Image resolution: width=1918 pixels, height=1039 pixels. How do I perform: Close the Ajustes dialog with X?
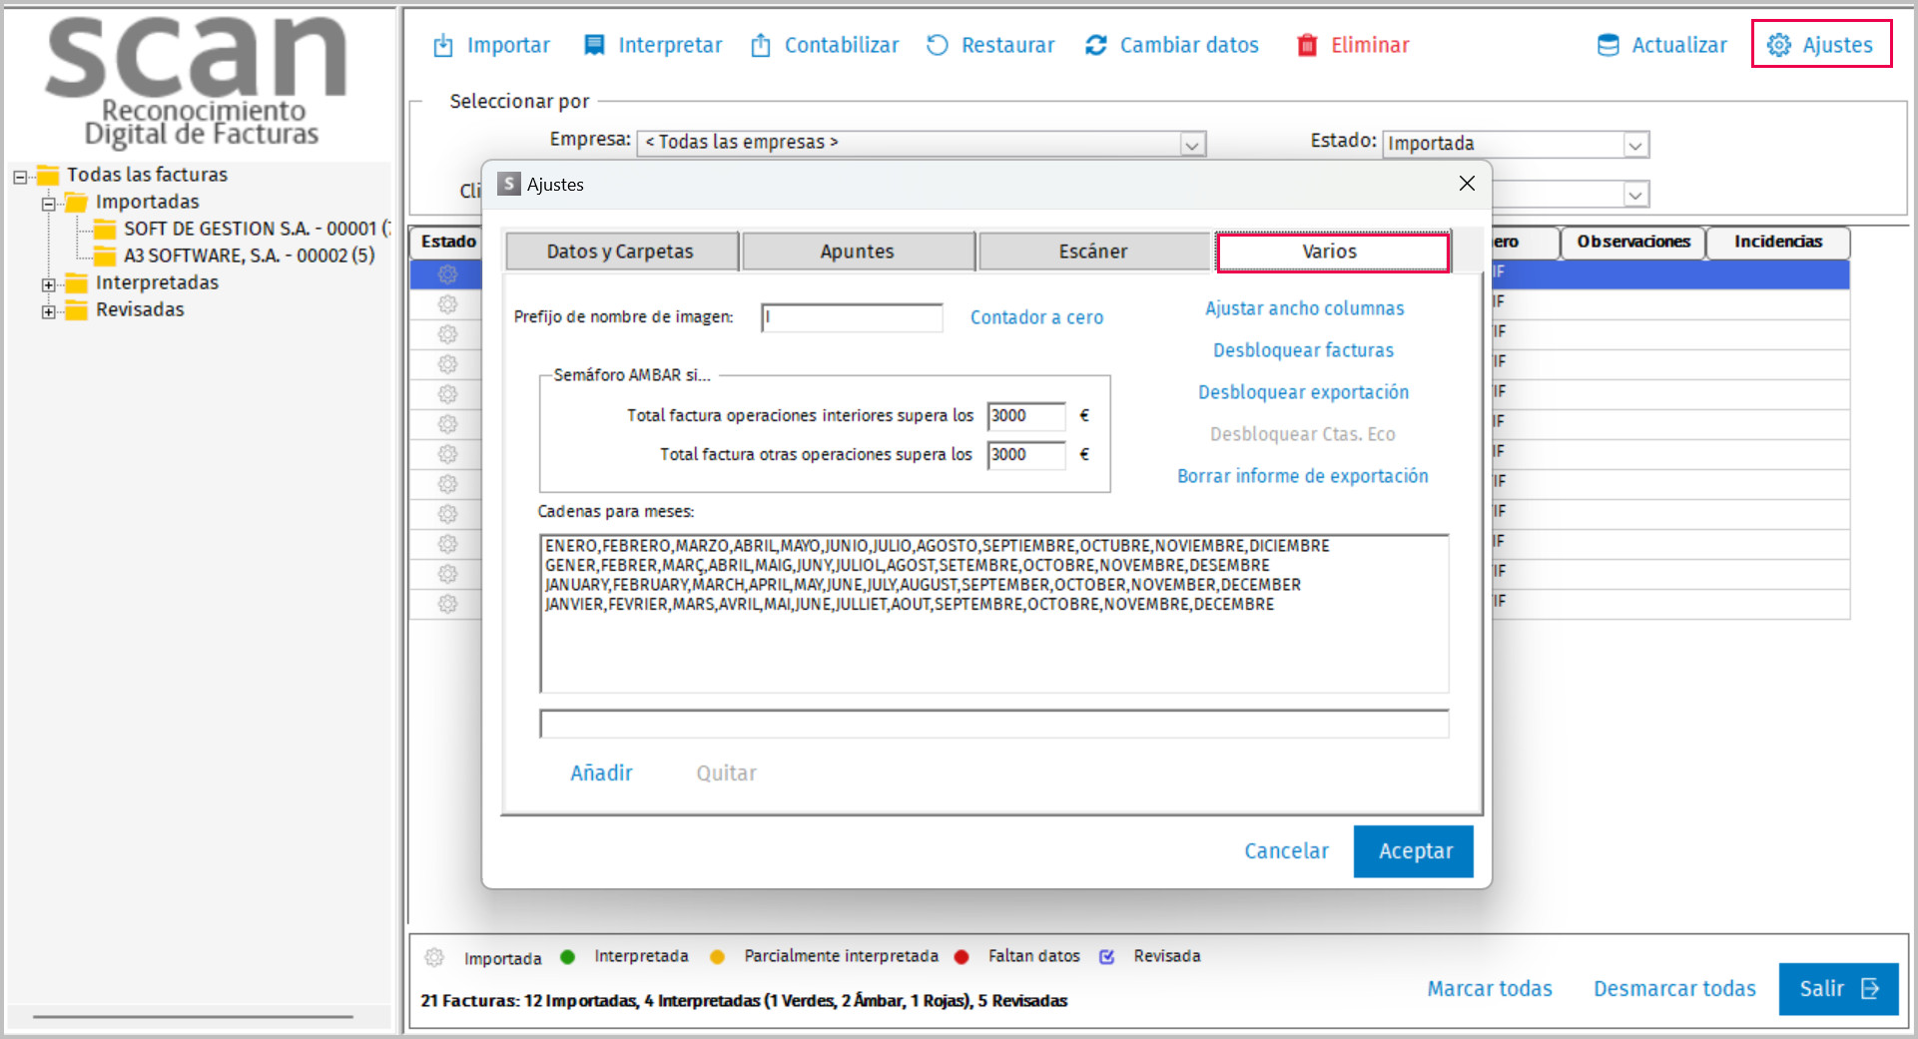coord(1467,184)
